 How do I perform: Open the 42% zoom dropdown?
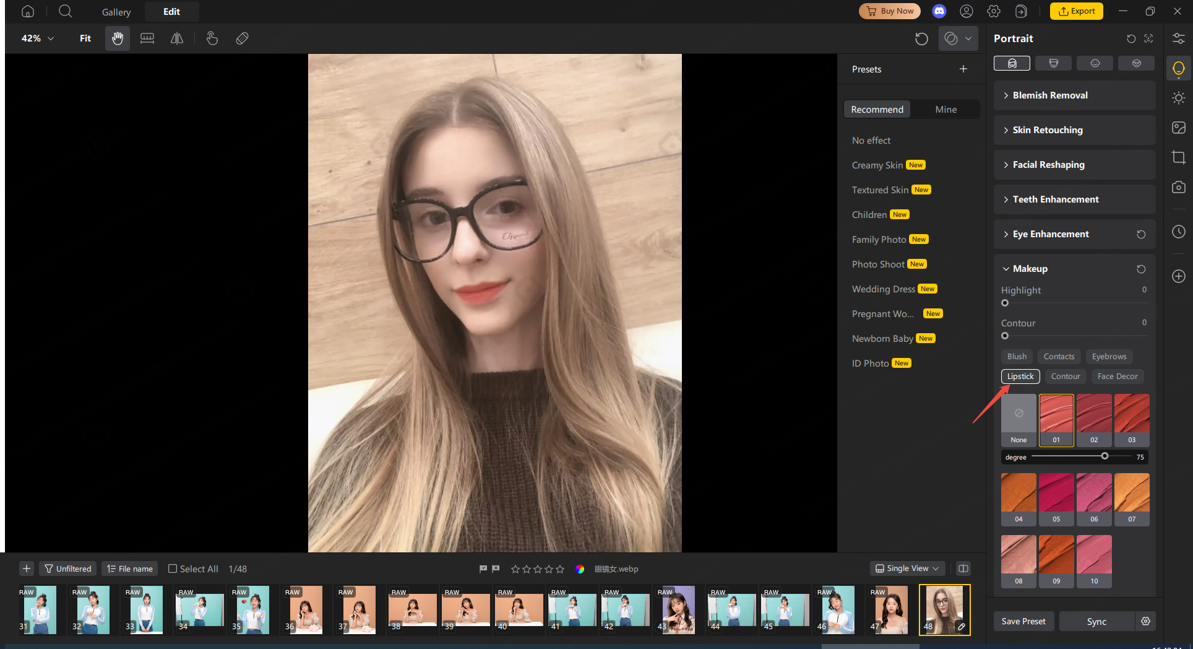(x=37, y=38)
